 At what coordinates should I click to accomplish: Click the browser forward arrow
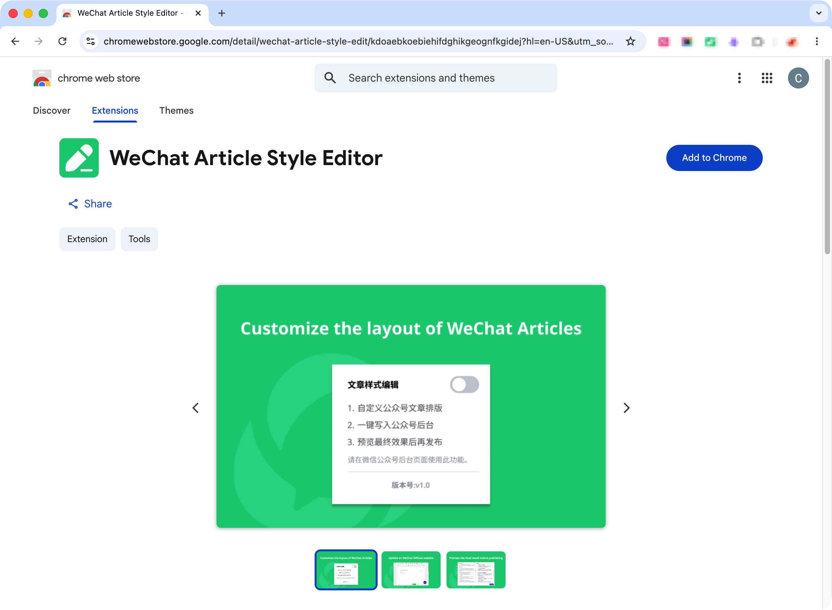38,41
